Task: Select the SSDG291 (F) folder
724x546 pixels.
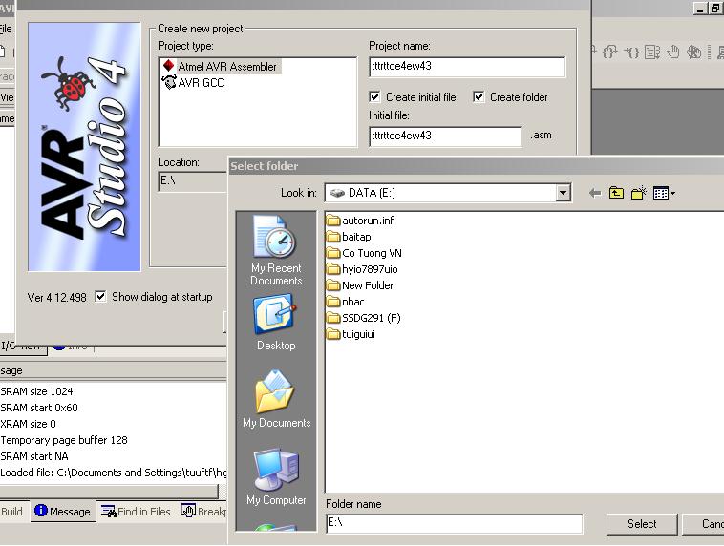Action: point(363,318)
